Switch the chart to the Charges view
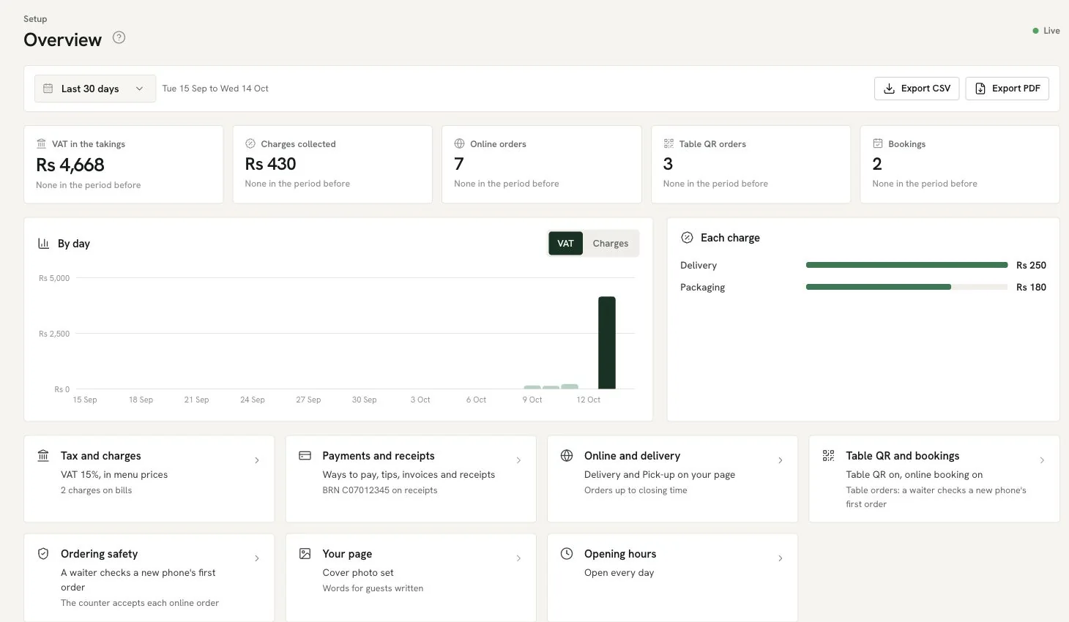Screen dimensions: 1069x622 click(611, 244)
